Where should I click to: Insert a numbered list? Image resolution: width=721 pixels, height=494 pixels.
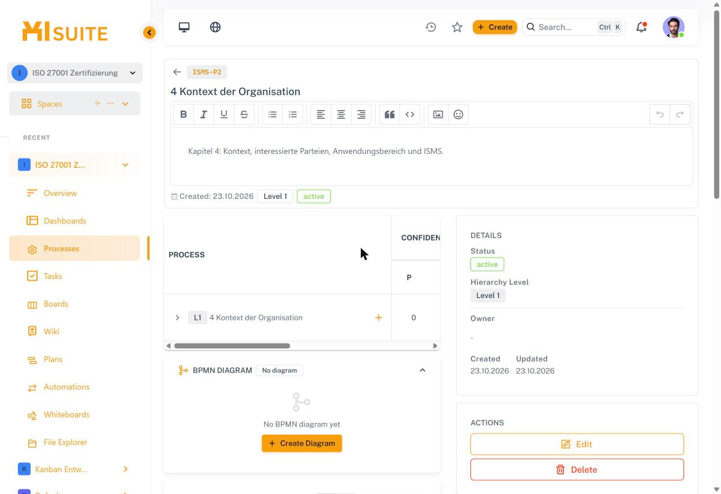pos(293,115)
